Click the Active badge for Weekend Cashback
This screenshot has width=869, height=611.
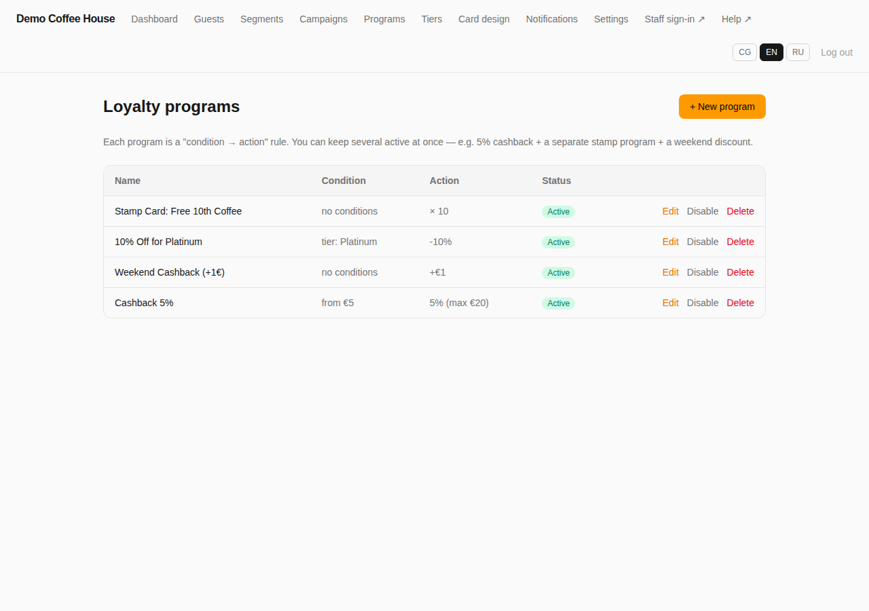558,273
